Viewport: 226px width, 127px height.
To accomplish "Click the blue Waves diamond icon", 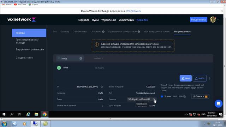I will 162,96.
